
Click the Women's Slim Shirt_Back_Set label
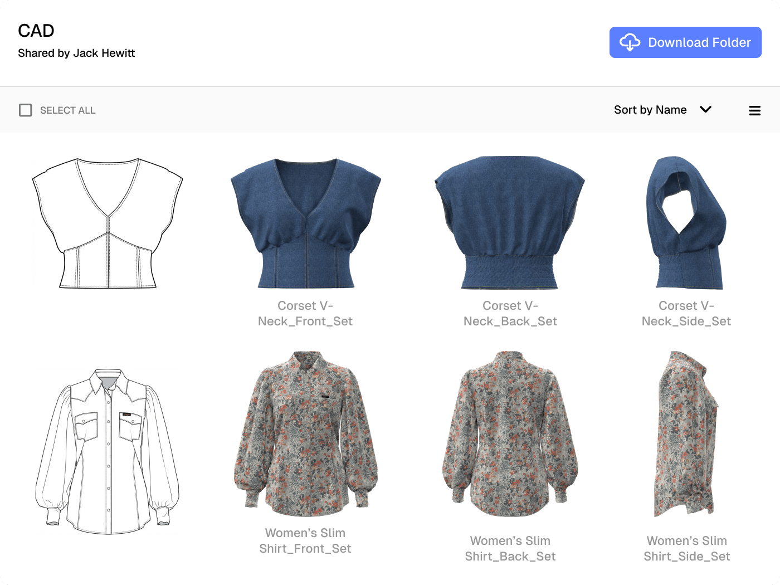click(x=510, y=549)
